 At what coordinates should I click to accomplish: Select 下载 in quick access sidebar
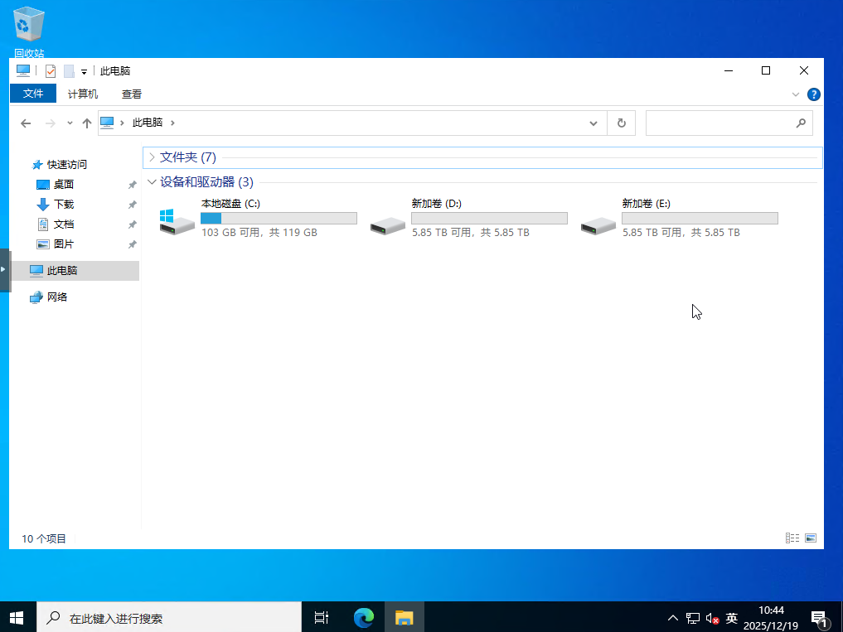tap(64, 205)
